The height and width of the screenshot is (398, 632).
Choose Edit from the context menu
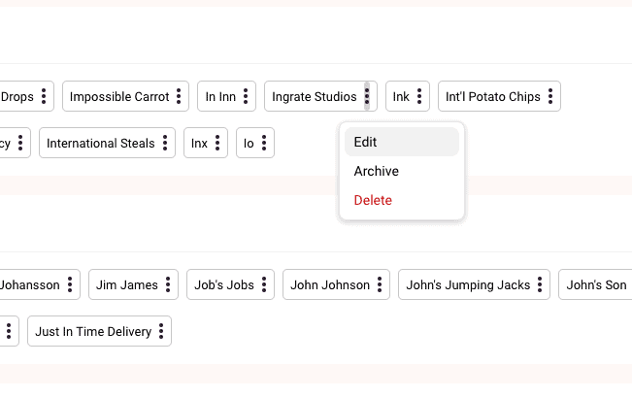pos(402,142)
